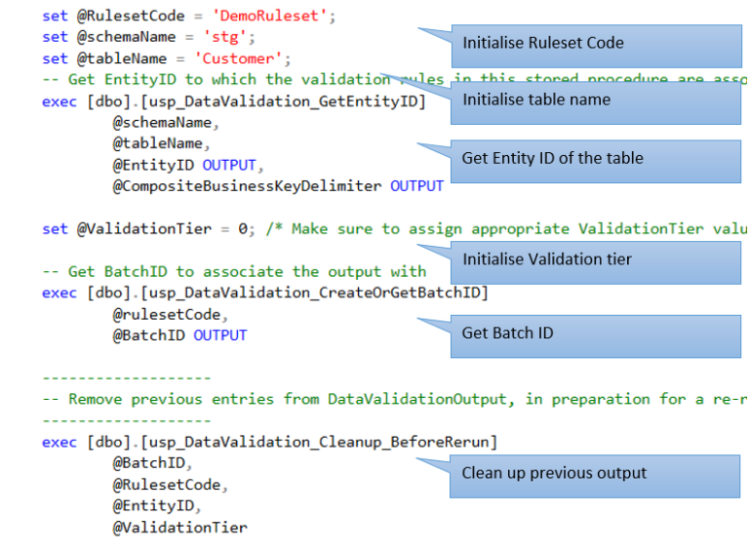Click the 'Customer' table name string
Image resolution: width=749 pixels, height=553 pixels.
pos(238,59)
